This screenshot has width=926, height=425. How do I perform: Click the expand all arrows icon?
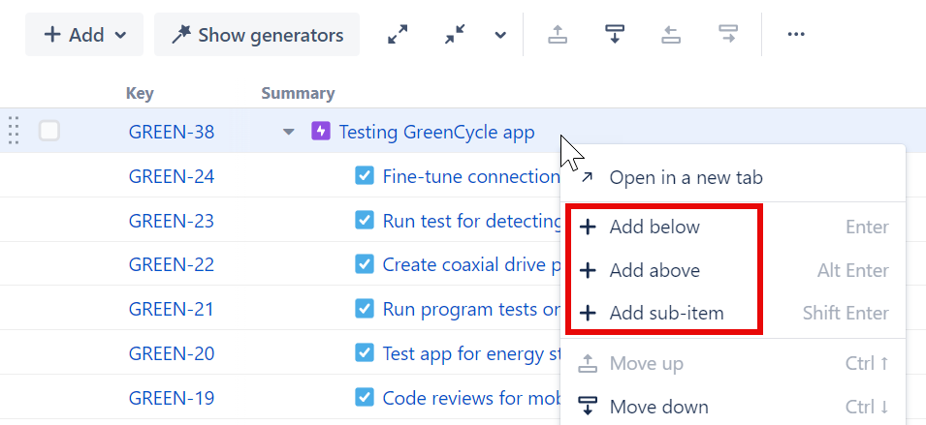point(398,35)
